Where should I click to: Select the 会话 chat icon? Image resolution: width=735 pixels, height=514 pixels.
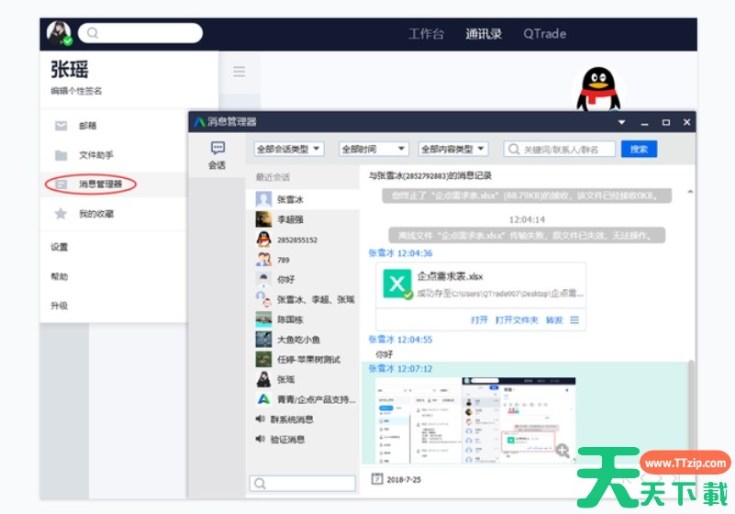(x=217, y=155)
